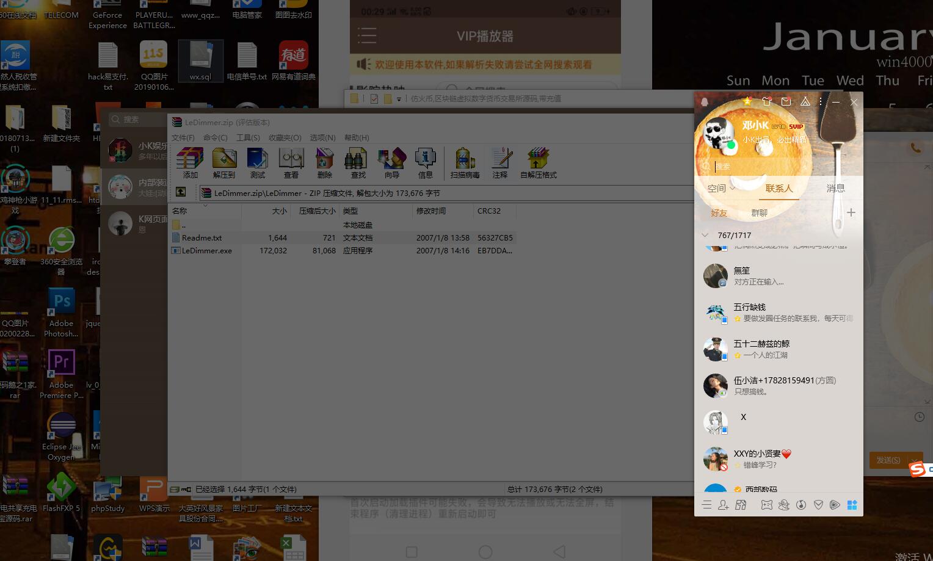Open the 命令(C) menu in WinRAR
Image resolution: width=933 pixels, height=561 pixels.
pyautogui.click(x=215, y=137)
